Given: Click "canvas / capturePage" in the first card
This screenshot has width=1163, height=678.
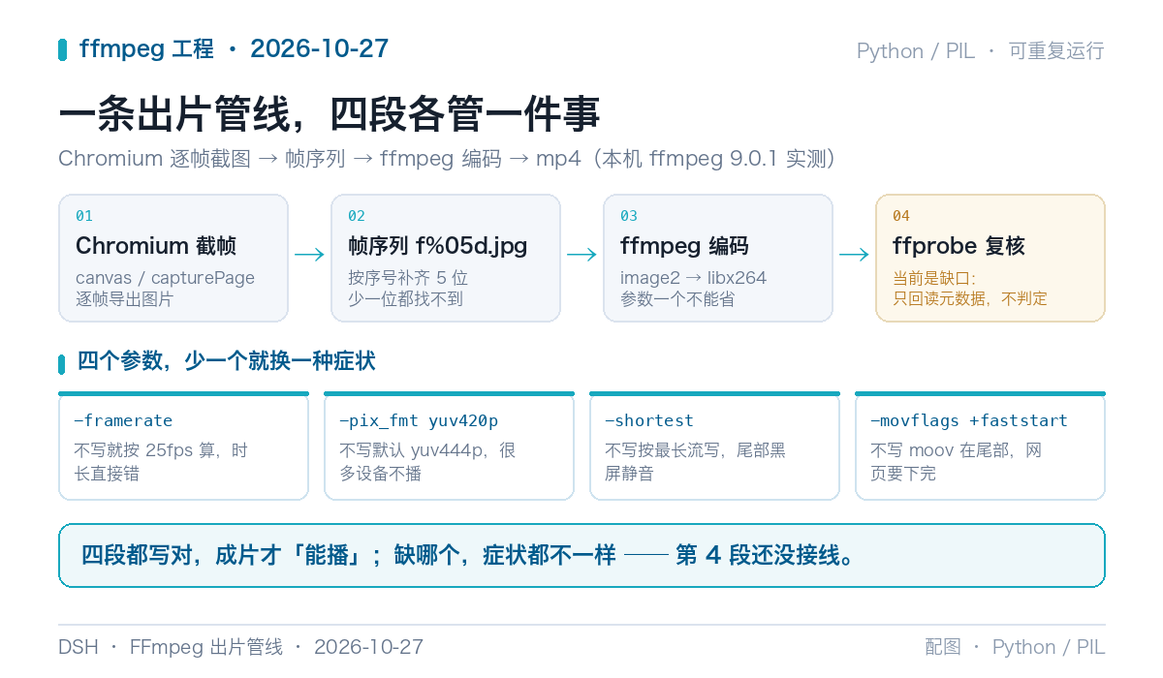Looking at the screenshot, I should pos(165,278).
